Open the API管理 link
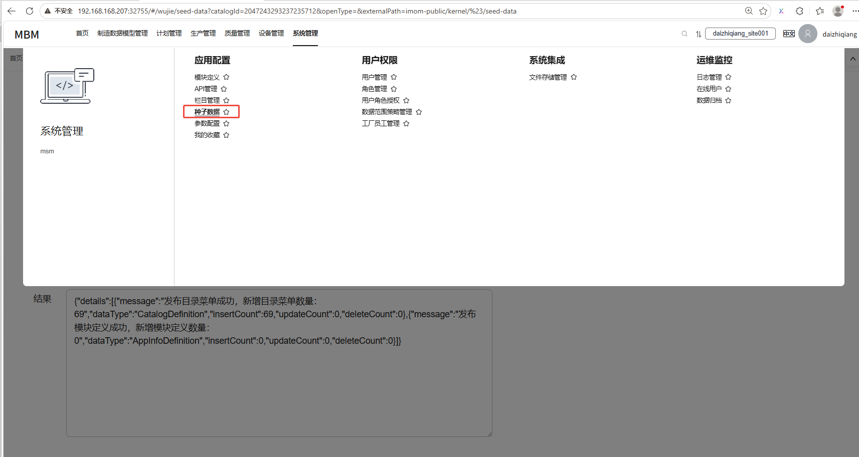The image size is (859, 457). pyautogui.click(x=206, y=89)
